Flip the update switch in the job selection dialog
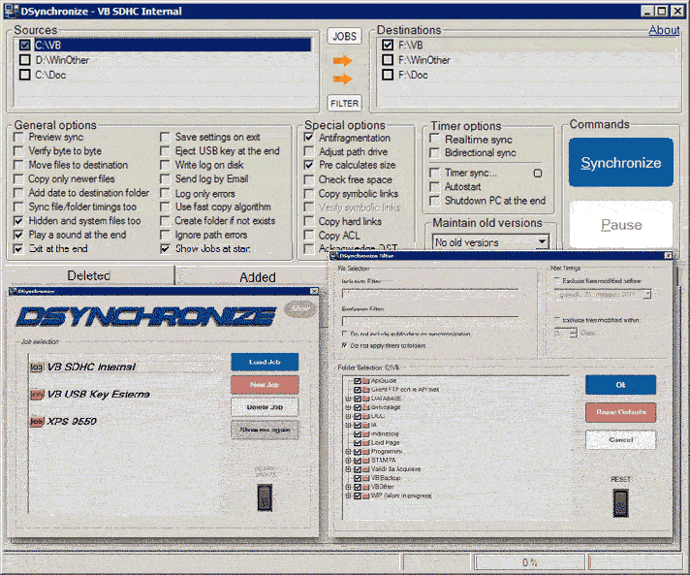The width and height of the screenshot is (690, 575). click(265, 497)
